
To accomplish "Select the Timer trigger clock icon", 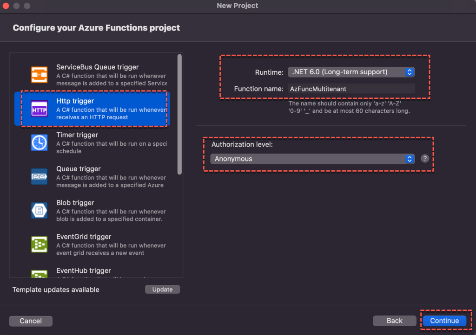I will (39, 142).
